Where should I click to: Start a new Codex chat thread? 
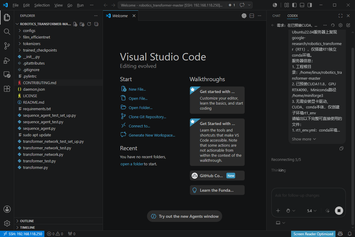click(x=348, y=25)
